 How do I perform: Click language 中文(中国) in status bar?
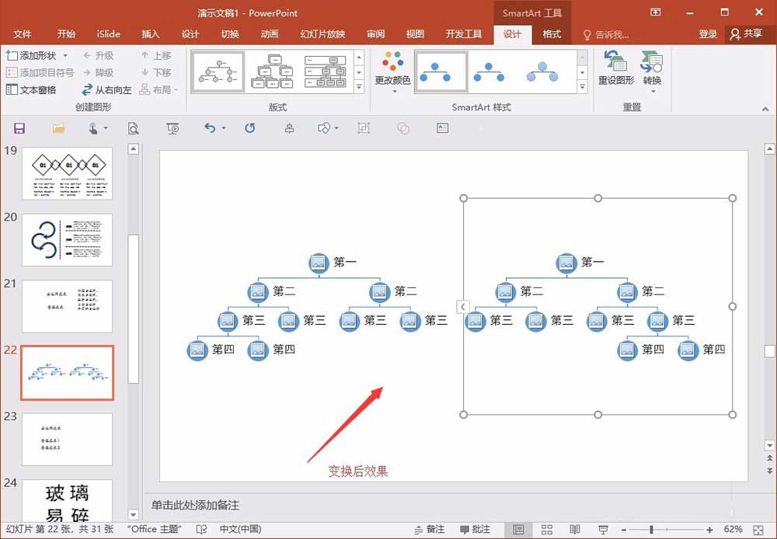pos(240,530)
